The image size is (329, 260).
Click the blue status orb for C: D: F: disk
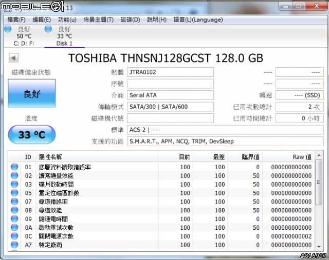click(8, 29)
